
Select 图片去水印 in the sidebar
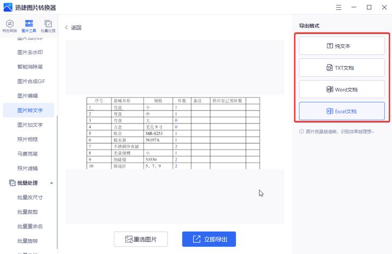coord(30,52)
